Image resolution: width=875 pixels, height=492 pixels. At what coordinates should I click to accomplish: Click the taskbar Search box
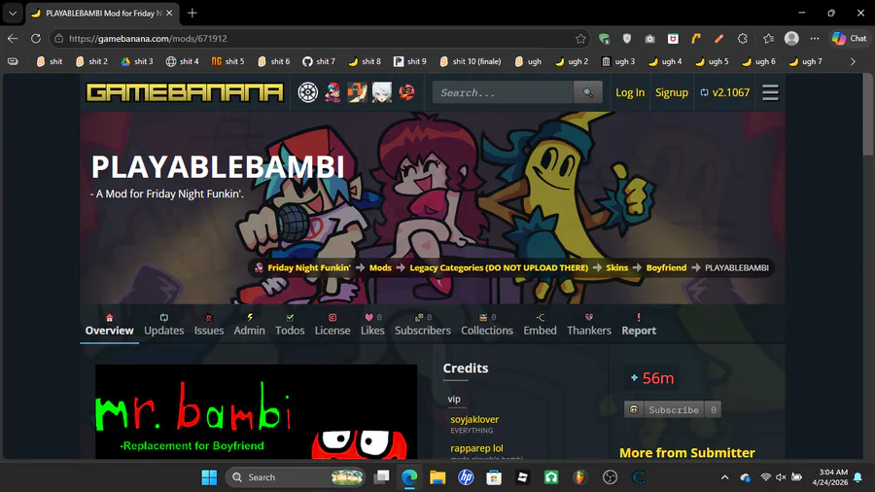pyautogui.click(x=296, y=477)
